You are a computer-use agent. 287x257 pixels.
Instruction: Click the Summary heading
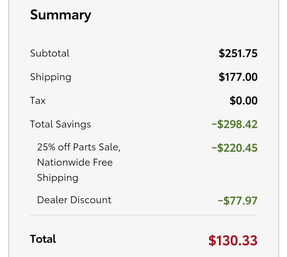61,15
